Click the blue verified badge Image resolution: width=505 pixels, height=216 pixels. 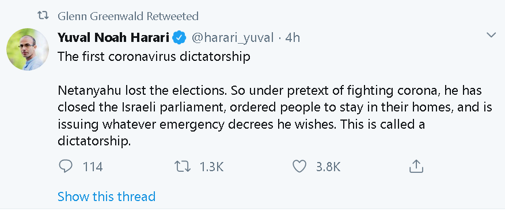coord(179,38)
